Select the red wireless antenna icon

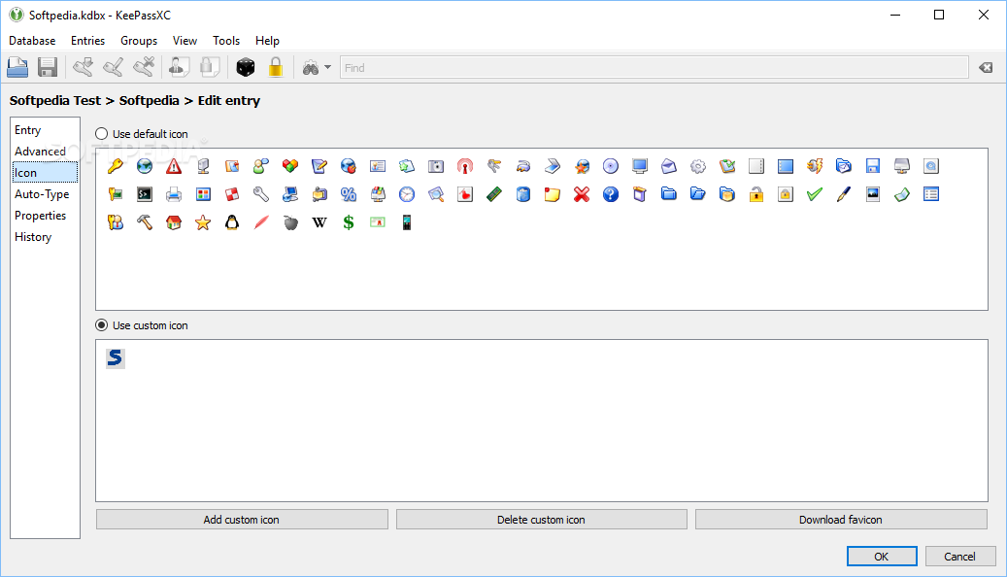[465, 166]
